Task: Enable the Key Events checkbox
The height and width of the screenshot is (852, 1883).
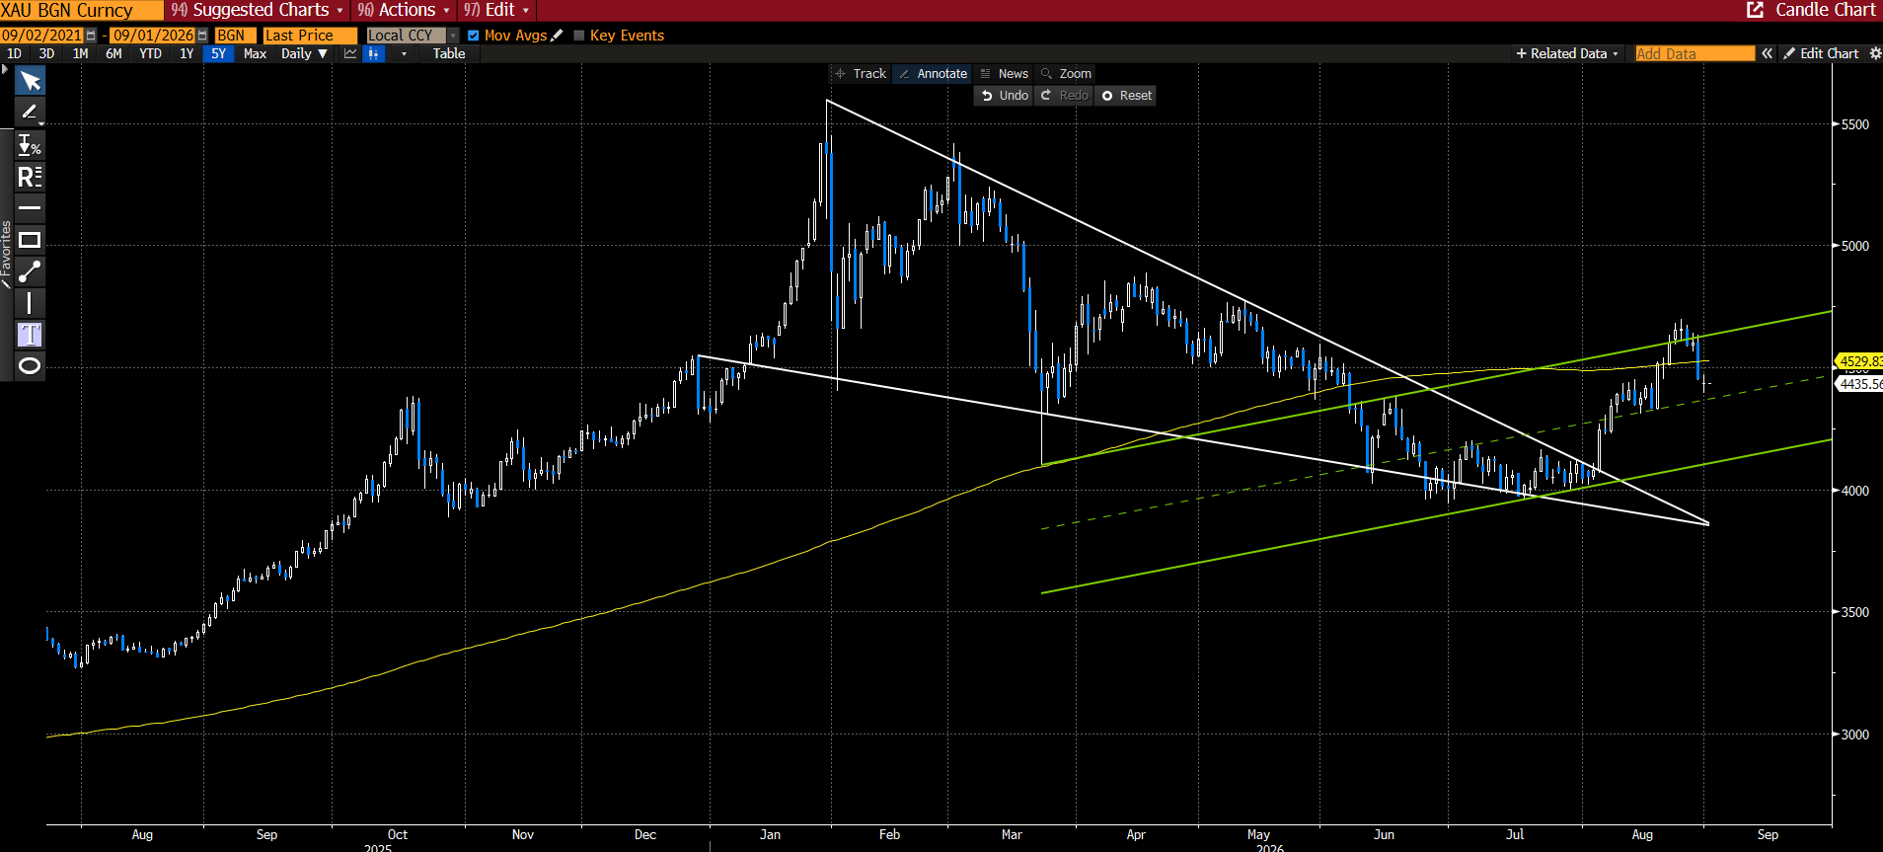Action: [579, 36]
